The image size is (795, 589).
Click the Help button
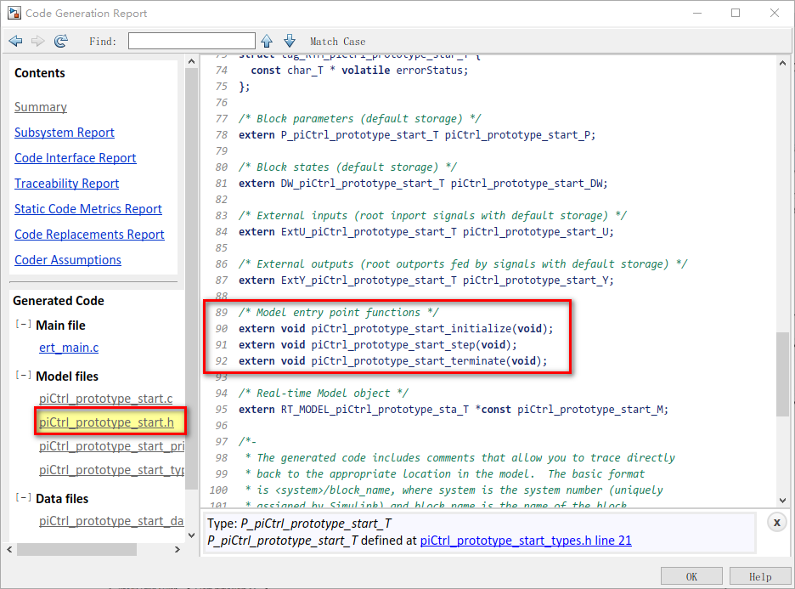click(x=760, y=577)
